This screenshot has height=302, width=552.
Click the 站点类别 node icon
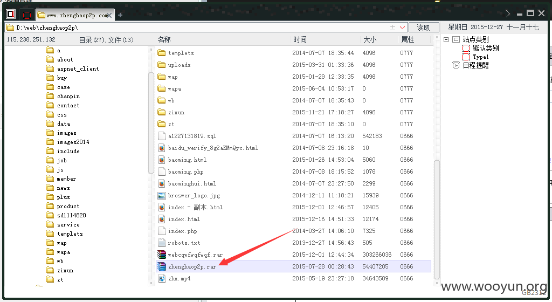[456, 39]
